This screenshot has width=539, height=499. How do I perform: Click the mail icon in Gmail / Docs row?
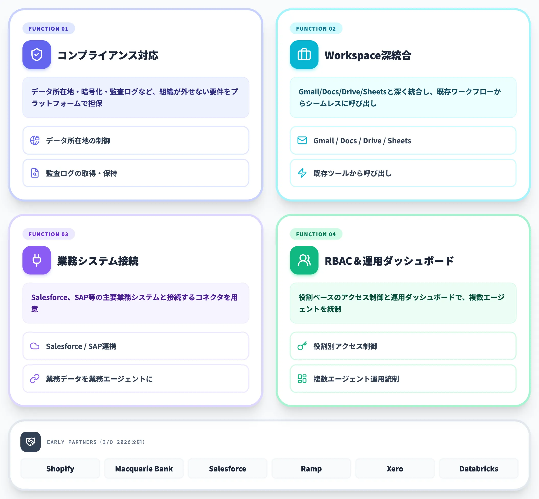tap(302, 140)
